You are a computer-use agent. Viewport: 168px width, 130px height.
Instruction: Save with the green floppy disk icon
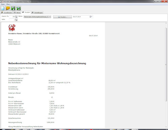click(x=13, y=8)
